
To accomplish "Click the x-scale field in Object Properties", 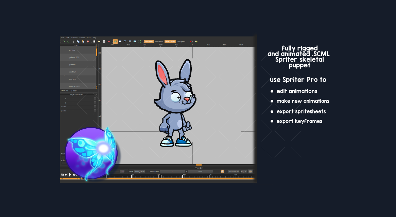I will point(80,107).
